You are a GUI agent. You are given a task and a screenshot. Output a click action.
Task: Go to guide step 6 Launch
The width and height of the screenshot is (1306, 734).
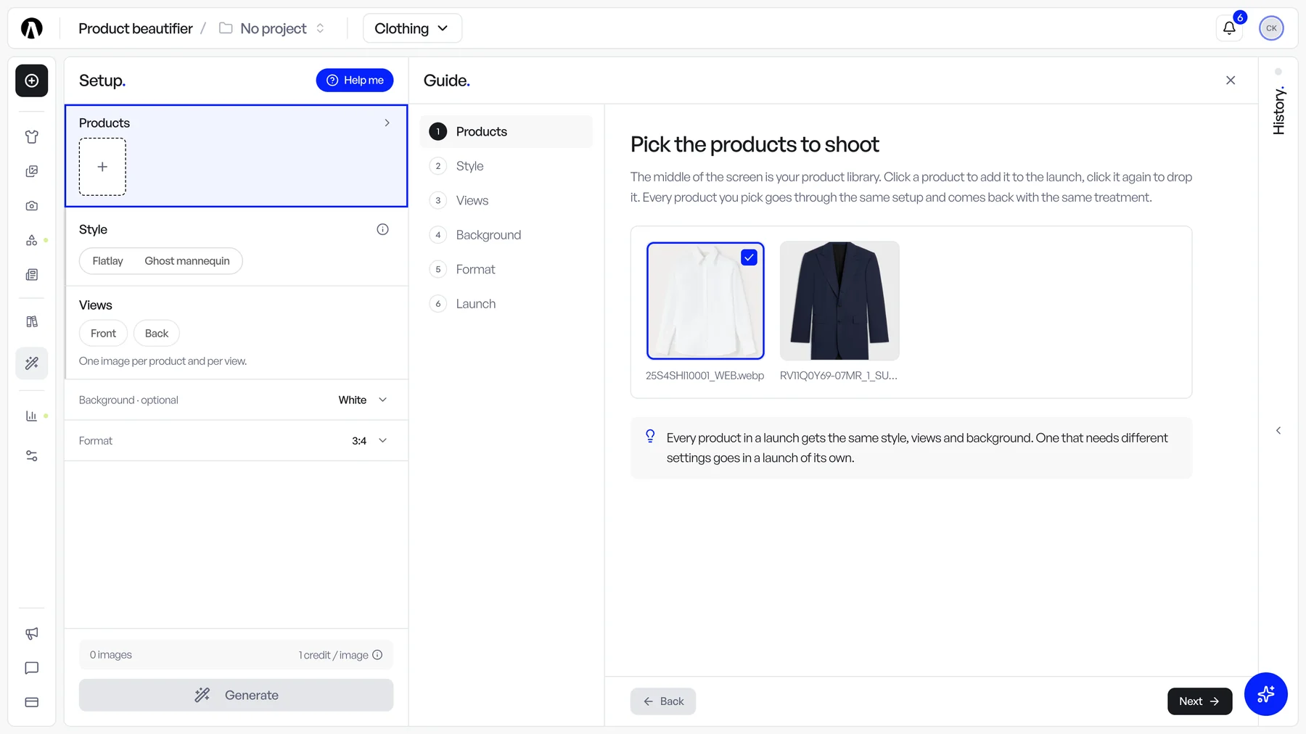(x=506, y=304)
